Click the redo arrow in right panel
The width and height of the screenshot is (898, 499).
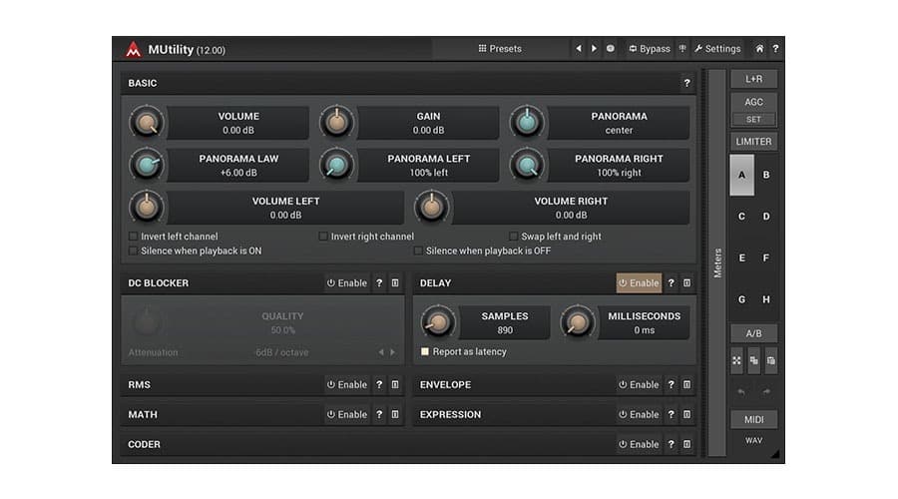point(766,392)
